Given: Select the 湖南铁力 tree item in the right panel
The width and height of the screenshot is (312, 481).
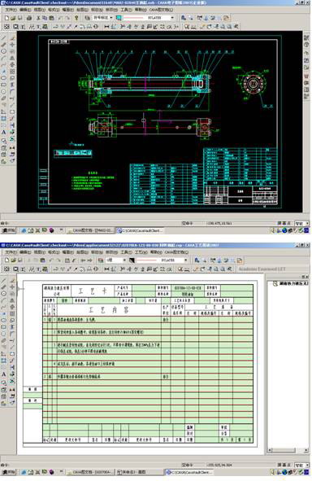Looking at the screenshot, I should (x=293, y=283).
